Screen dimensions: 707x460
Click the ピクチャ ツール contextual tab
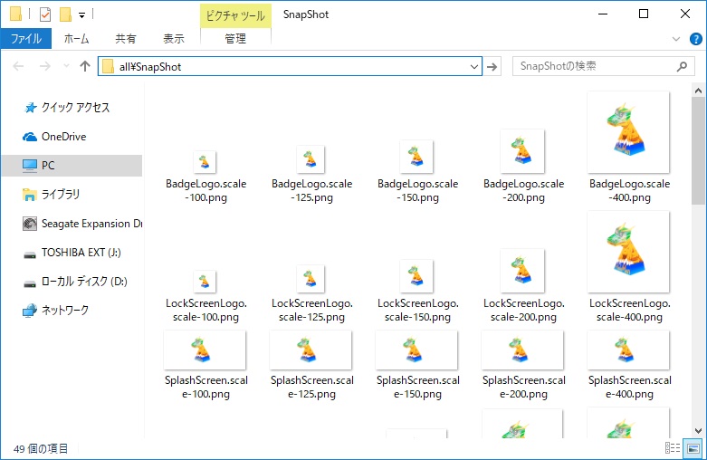(x=235, y=15)
